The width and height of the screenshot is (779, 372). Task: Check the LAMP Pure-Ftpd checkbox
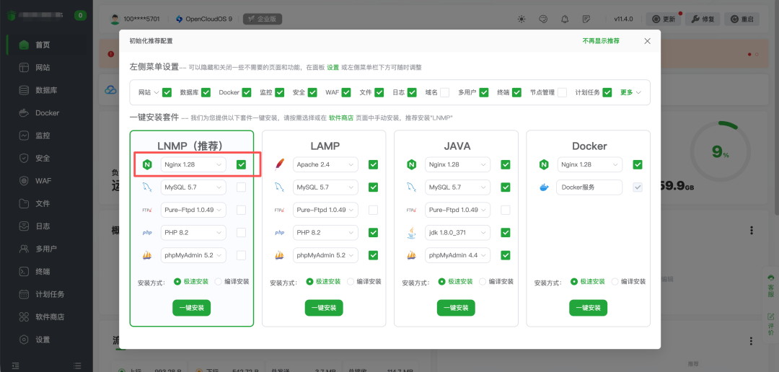coord(373,210)
